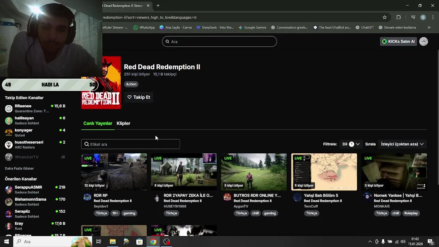Open SerappuASMR recommended channel

click(35, 189)
